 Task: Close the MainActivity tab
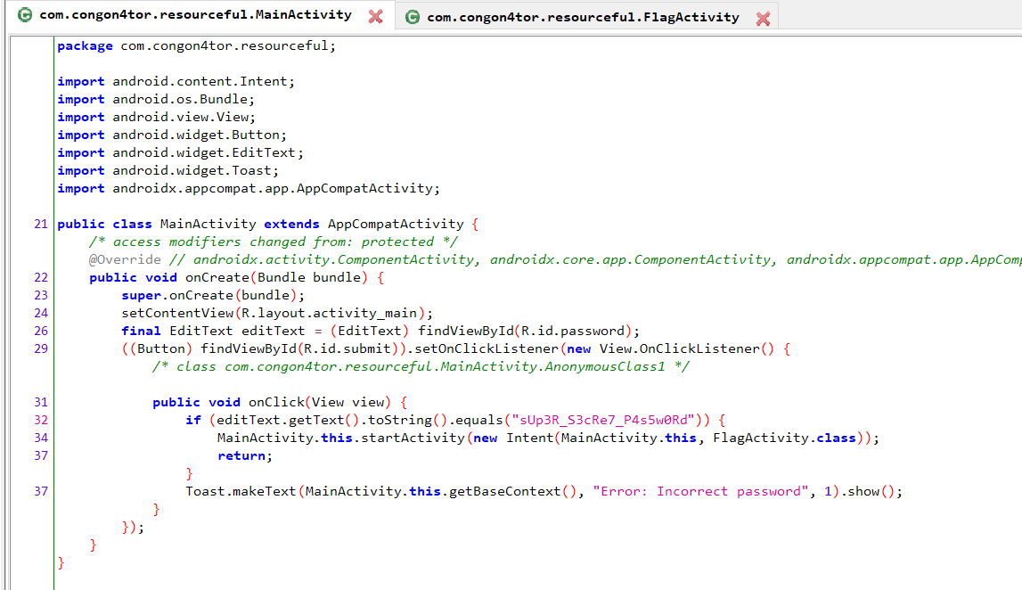(x=375, y=16)
